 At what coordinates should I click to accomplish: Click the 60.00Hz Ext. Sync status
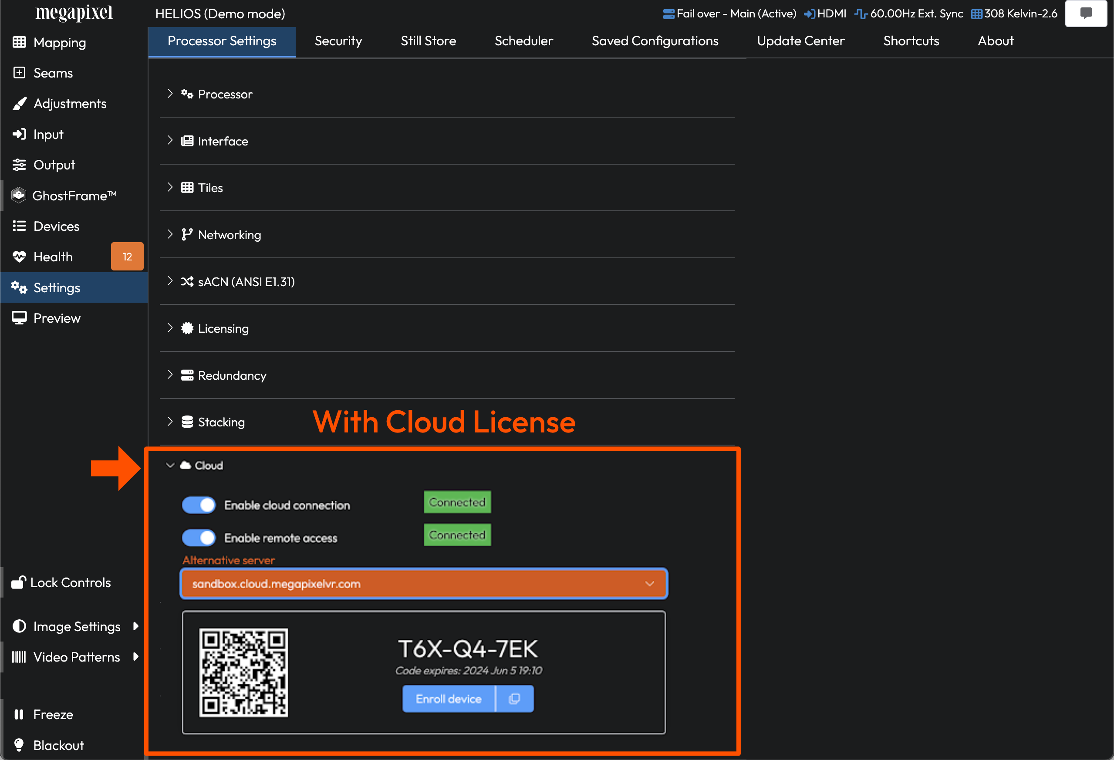click(909, 14)
